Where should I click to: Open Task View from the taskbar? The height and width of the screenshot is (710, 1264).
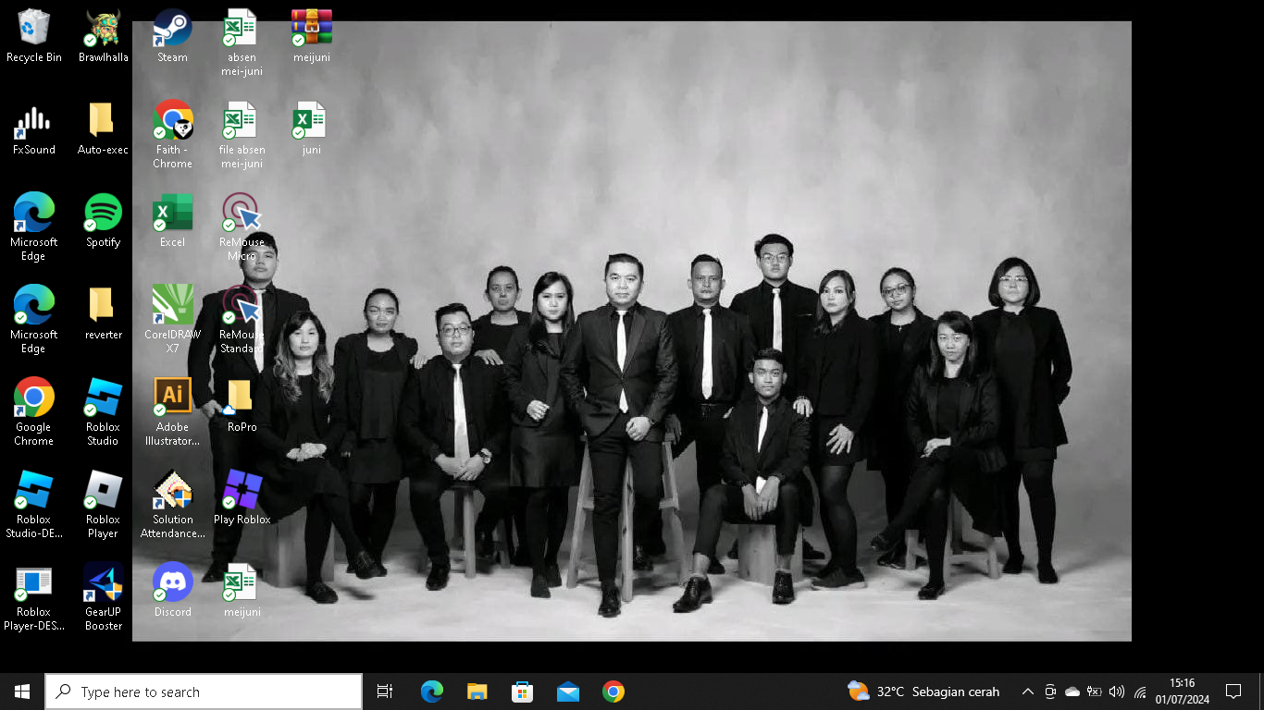(x=385, y=692)
